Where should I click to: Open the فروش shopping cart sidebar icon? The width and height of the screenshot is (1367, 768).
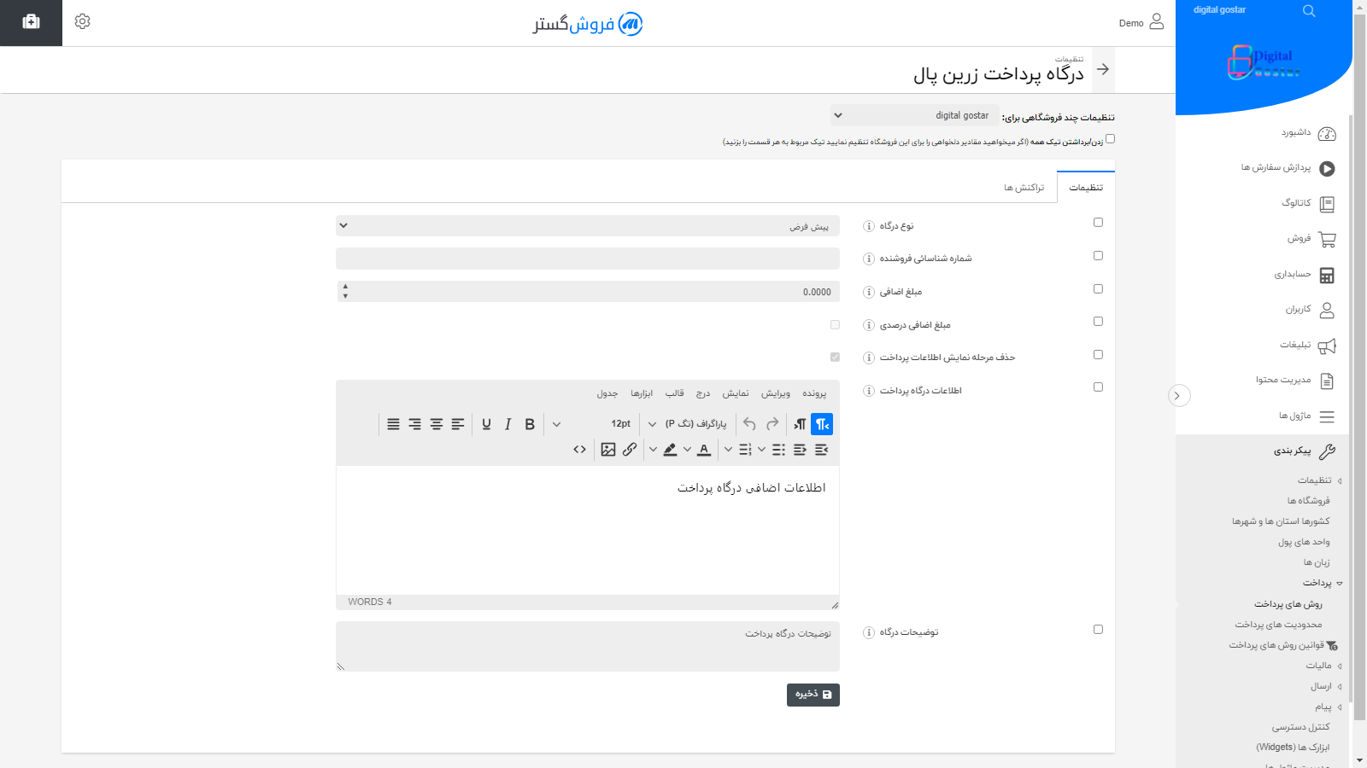tap(1326, 239)
